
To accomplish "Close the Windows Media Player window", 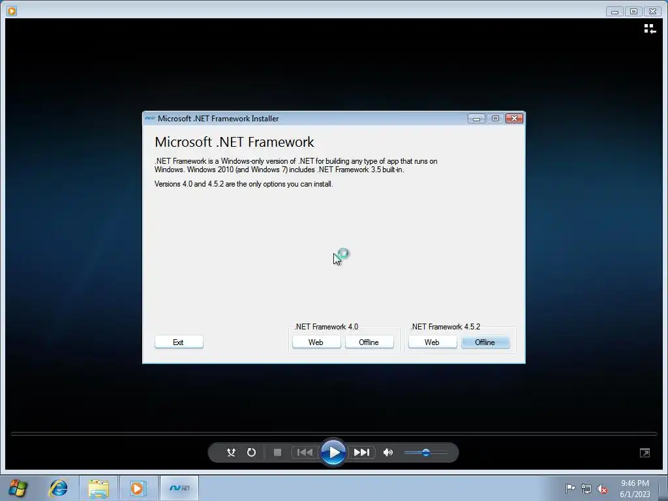I will pos(652,12).
